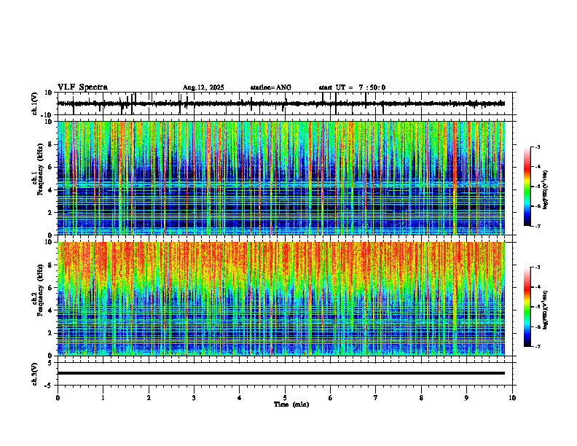Click the ch.2 color scale bar
The height and width of the screenshot is (446, 577).
(527, 307)
